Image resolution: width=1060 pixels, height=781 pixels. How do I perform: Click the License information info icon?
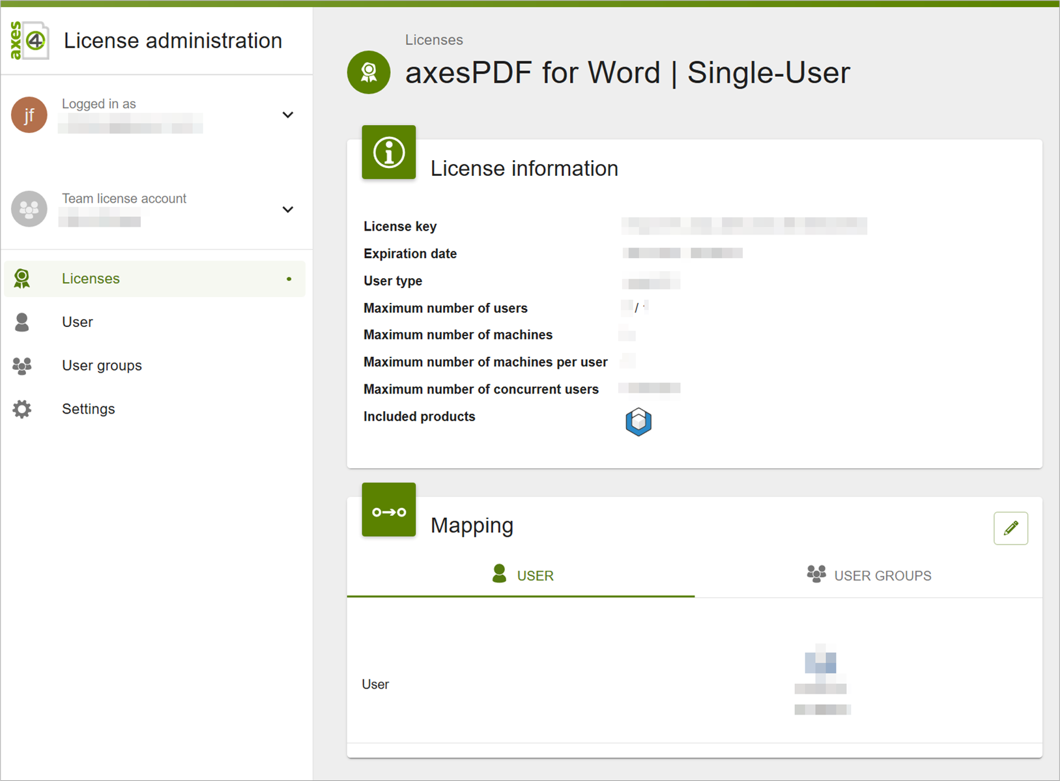[389, 152]
